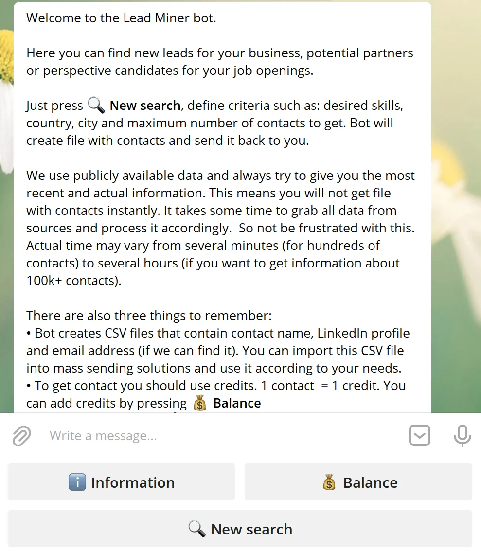Click the money bag emoji near Balance text
The image size is (481, 552).
tap(199, 403)
